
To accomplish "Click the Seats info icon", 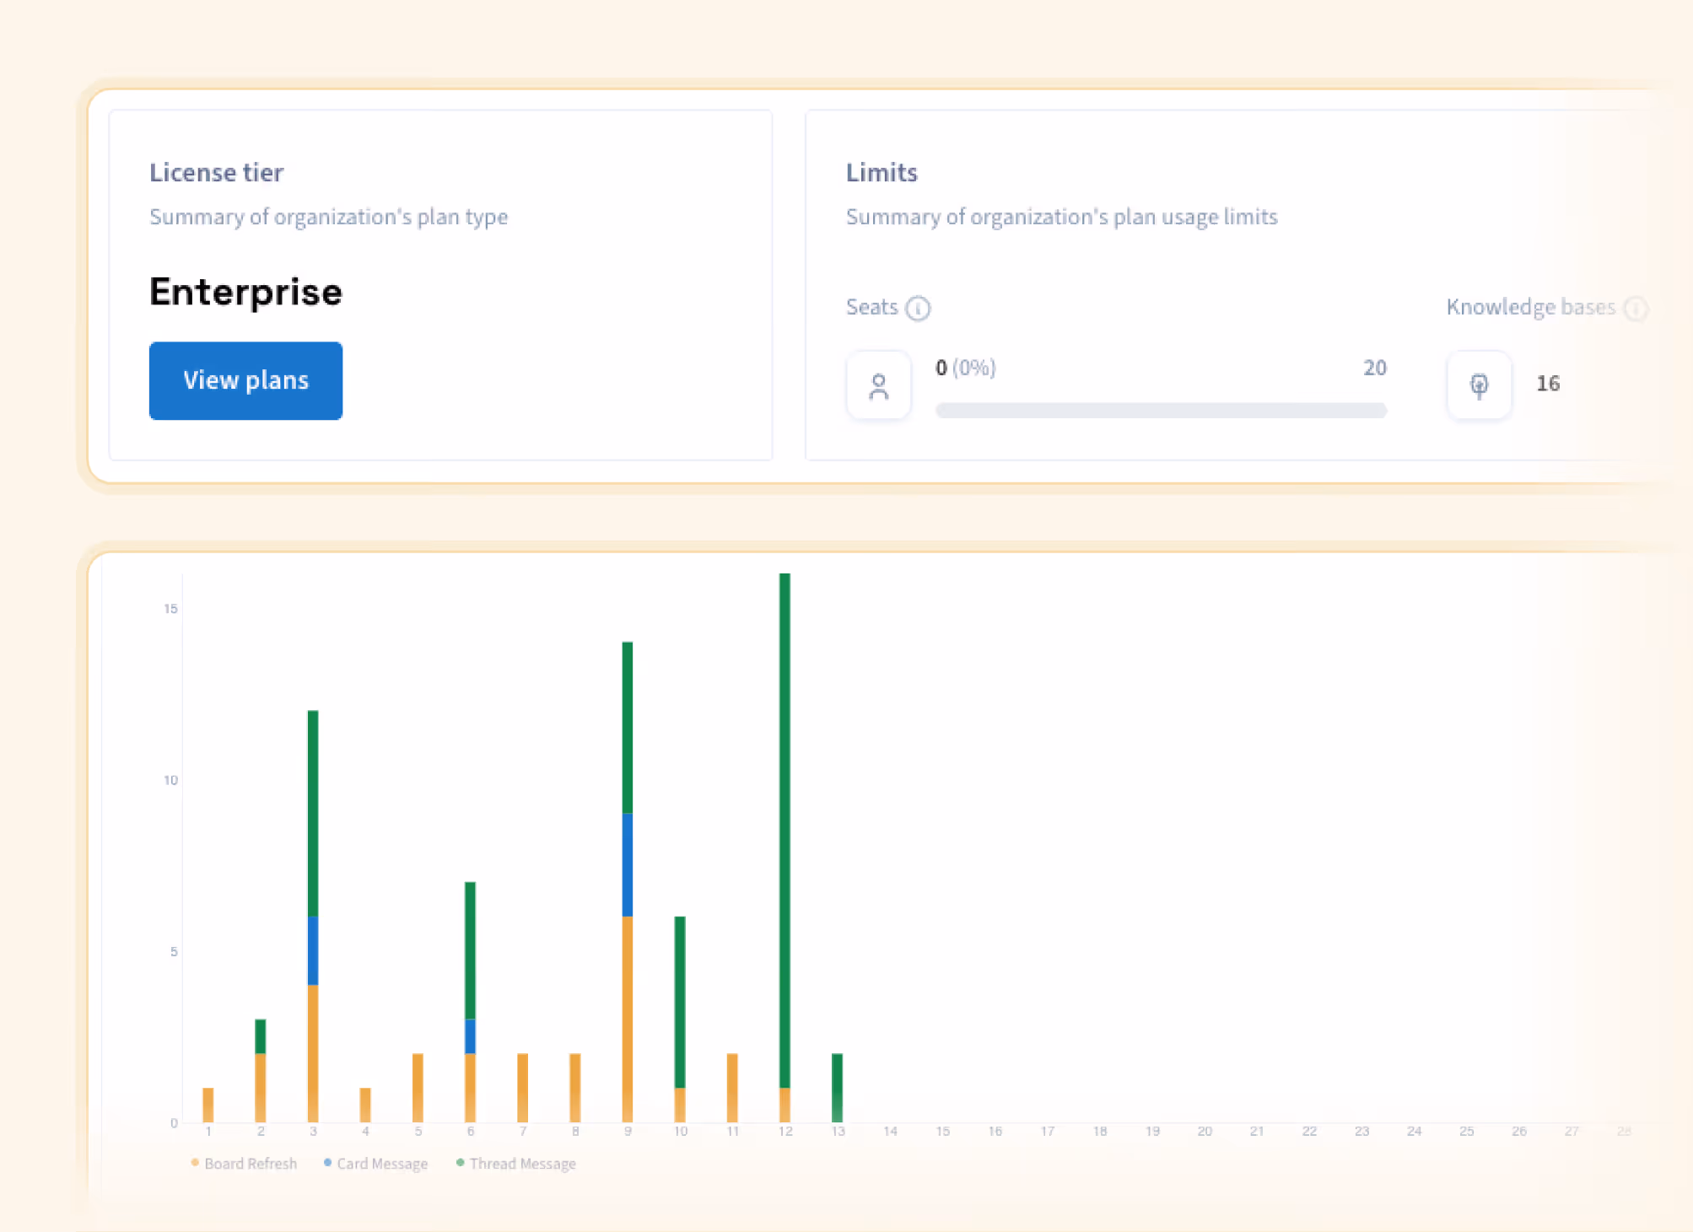I will click(918, 309).
